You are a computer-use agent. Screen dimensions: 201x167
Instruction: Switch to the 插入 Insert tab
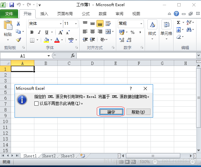pos(44,14)
